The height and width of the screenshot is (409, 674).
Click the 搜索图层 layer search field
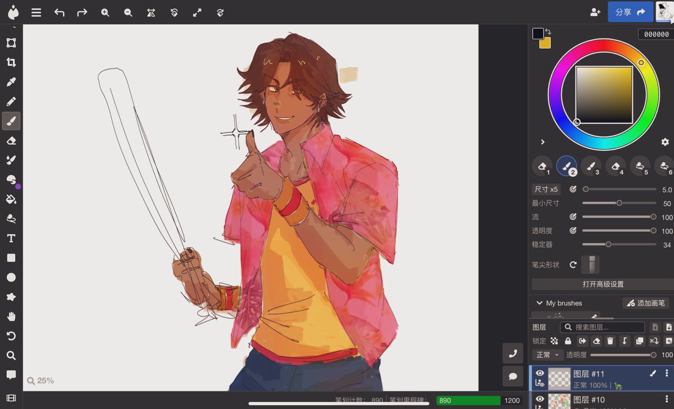[x=603, y=327]
